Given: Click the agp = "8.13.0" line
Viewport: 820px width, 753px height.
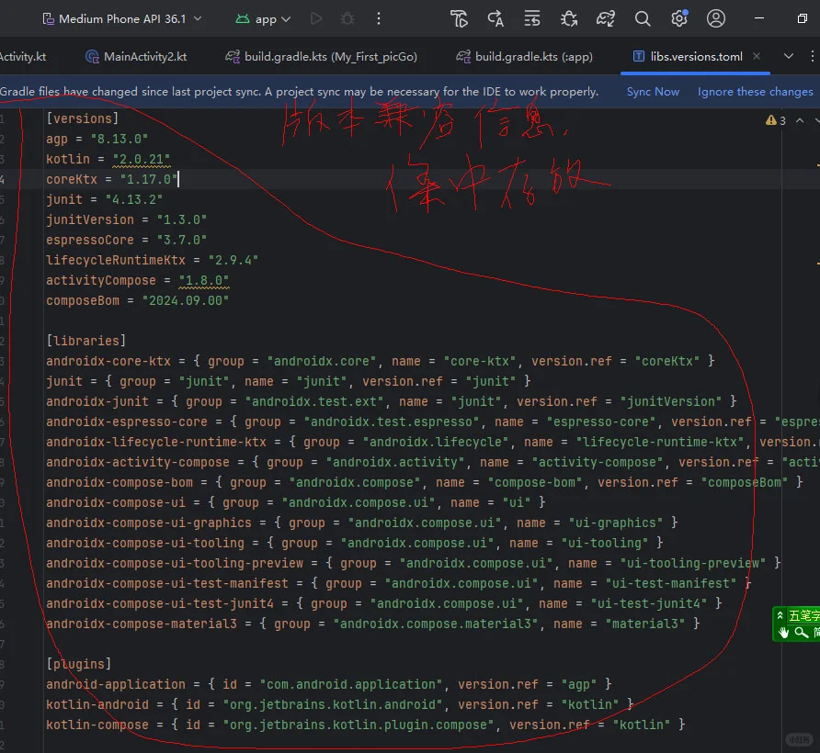Looking at the screenshot, I should pyautogui.click(x=97, y=139).
